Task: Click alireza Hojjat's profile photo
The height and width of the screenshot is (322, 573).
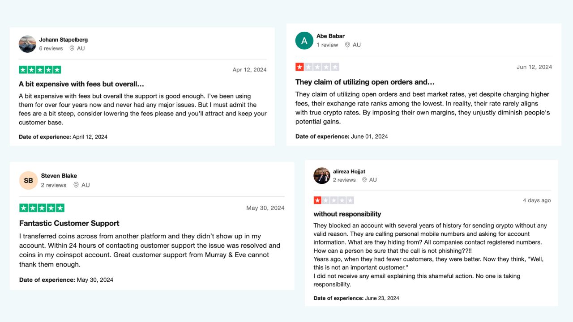Action: (321, 176)
